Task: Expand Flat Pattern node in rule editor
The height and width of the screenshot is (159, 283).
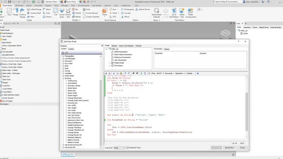Action: pos(109,66)
